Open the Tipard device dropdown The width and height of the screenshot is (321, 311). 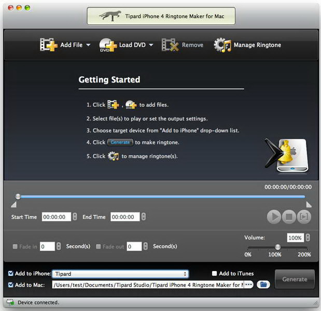pyautogui.click(x=120, y=274)
